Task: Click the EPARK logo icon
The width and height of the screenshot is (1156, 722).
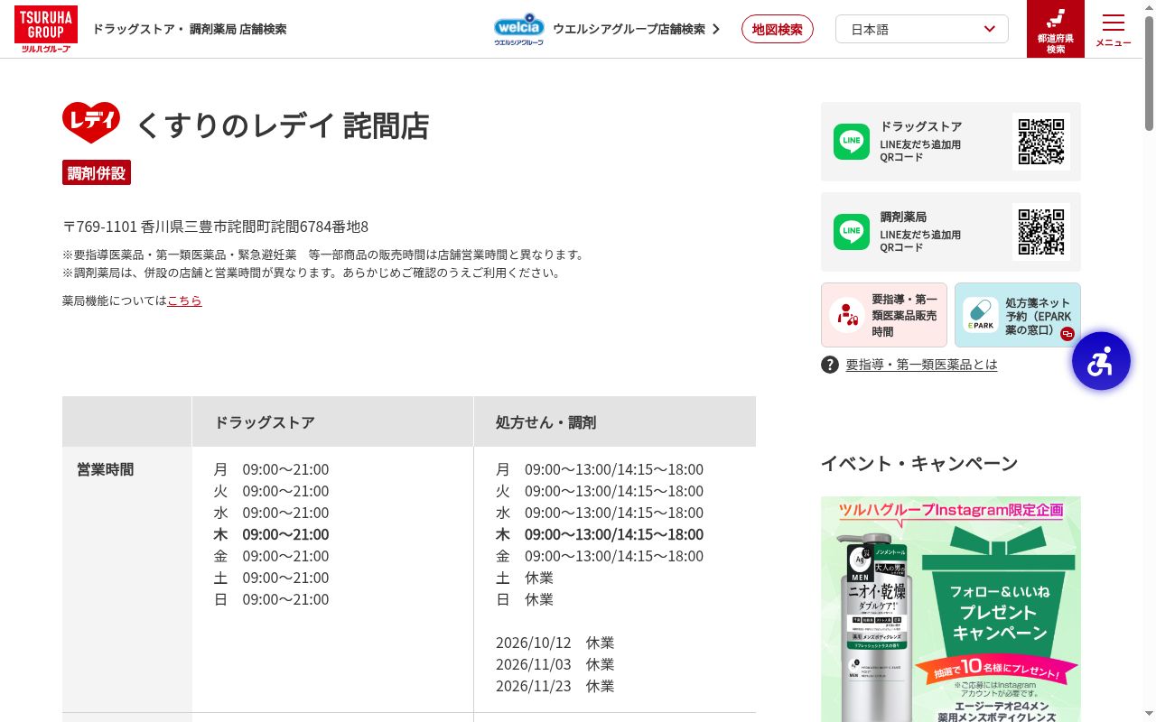Action: click(x=981, y=315)
